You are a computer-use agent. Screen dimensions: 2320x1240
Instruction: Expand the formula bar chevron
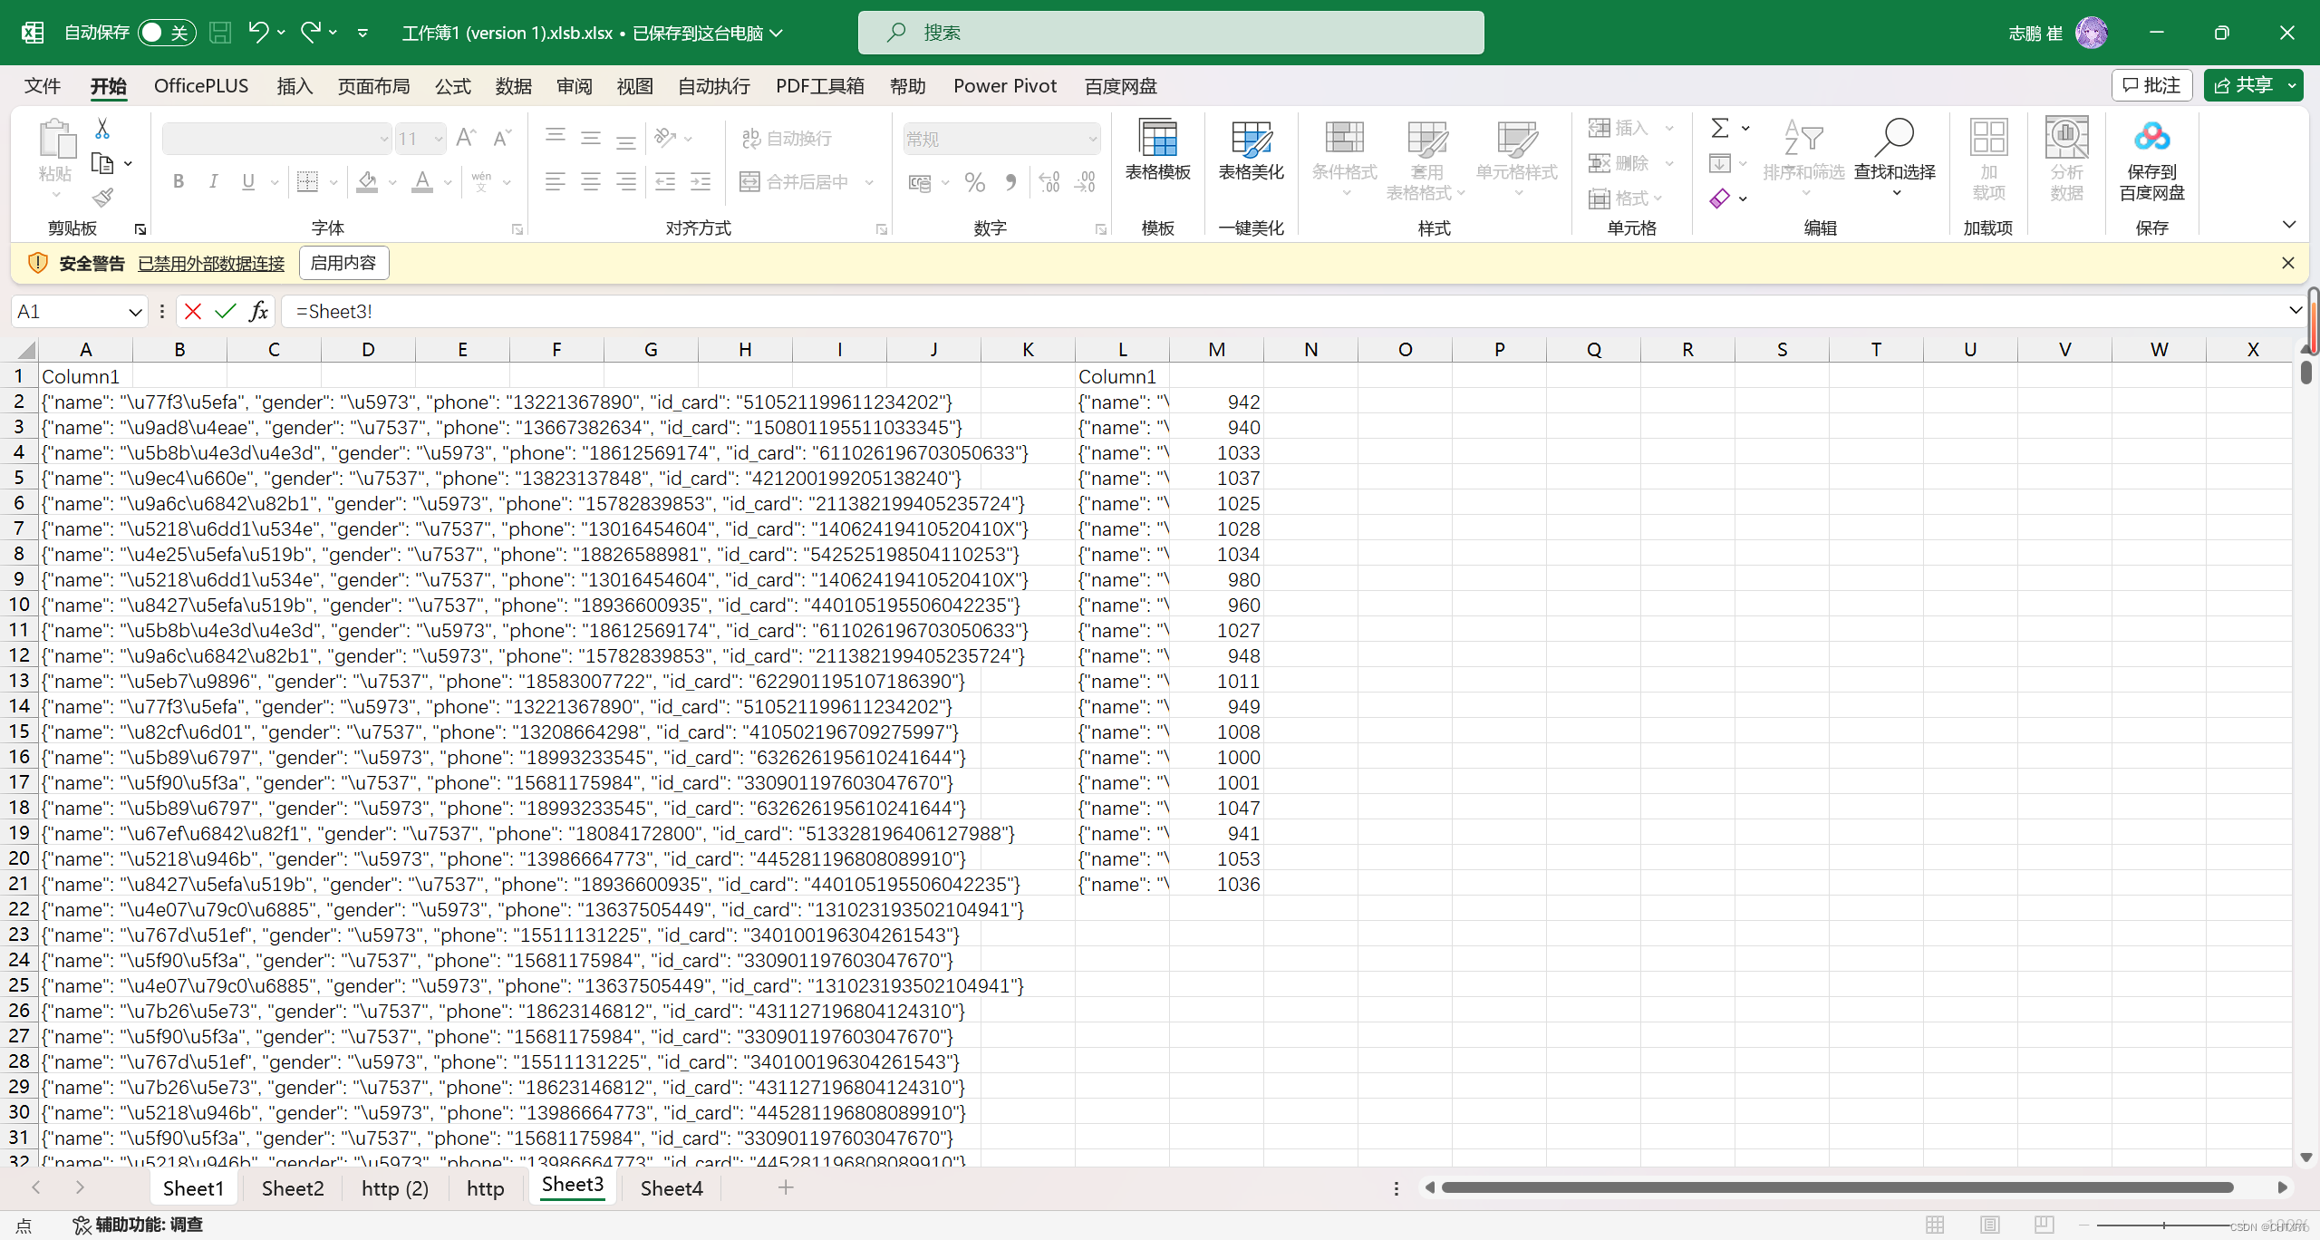click(2295, 311)
